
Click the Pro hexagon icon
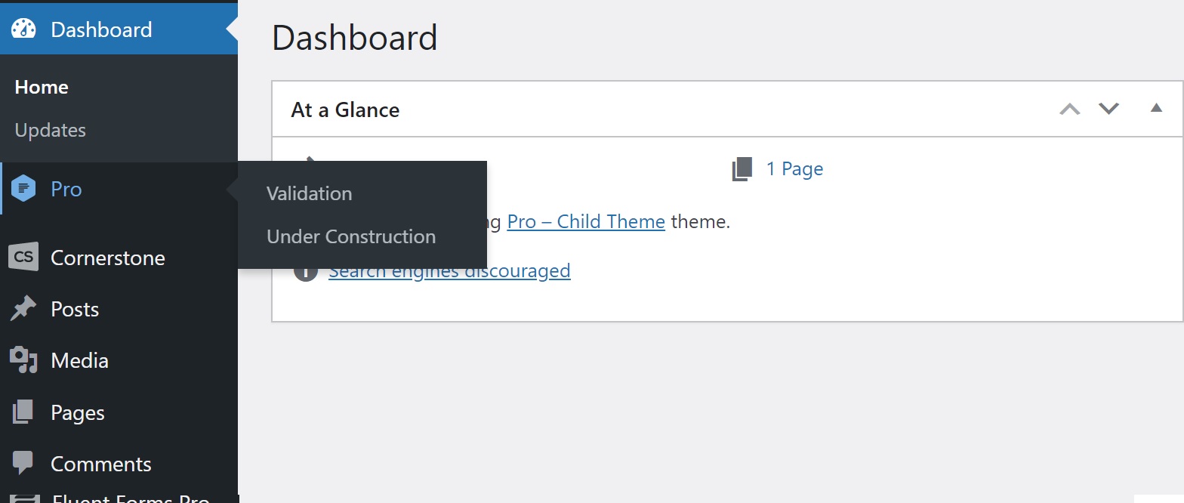tap(23, 189)
